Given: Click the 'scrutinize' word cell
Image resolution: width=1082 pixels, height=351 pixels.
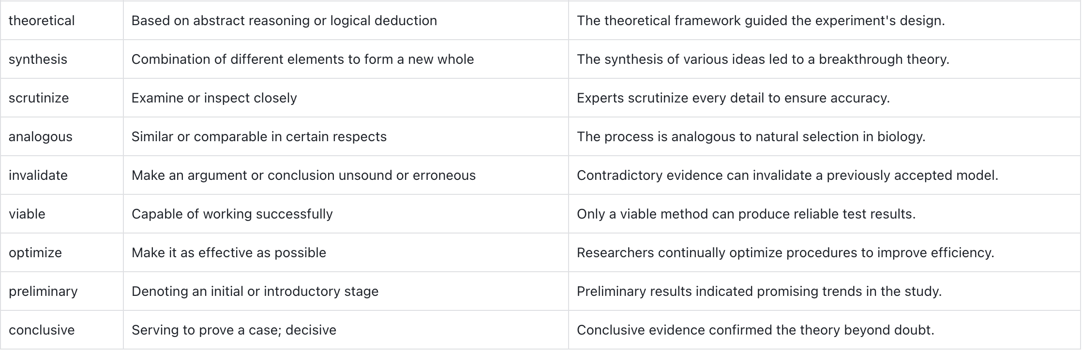Looking at the screenshot, I should [x=62, y=98].
